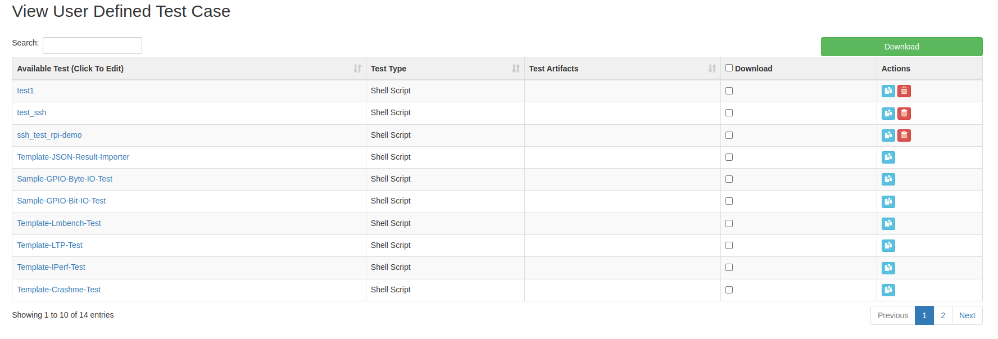
Task: Click the green Download button
Action: coord(901,47)
